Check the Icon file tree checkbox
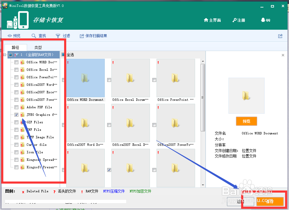 [x=16, y=152]
